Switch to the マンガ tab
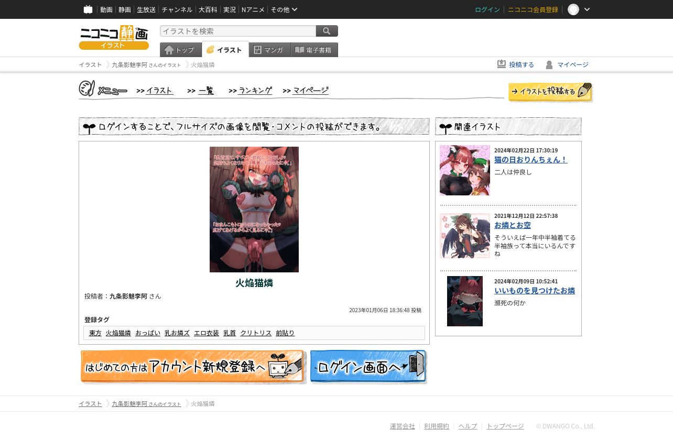The height and width of the screenshot is (440, 673). 269,50
